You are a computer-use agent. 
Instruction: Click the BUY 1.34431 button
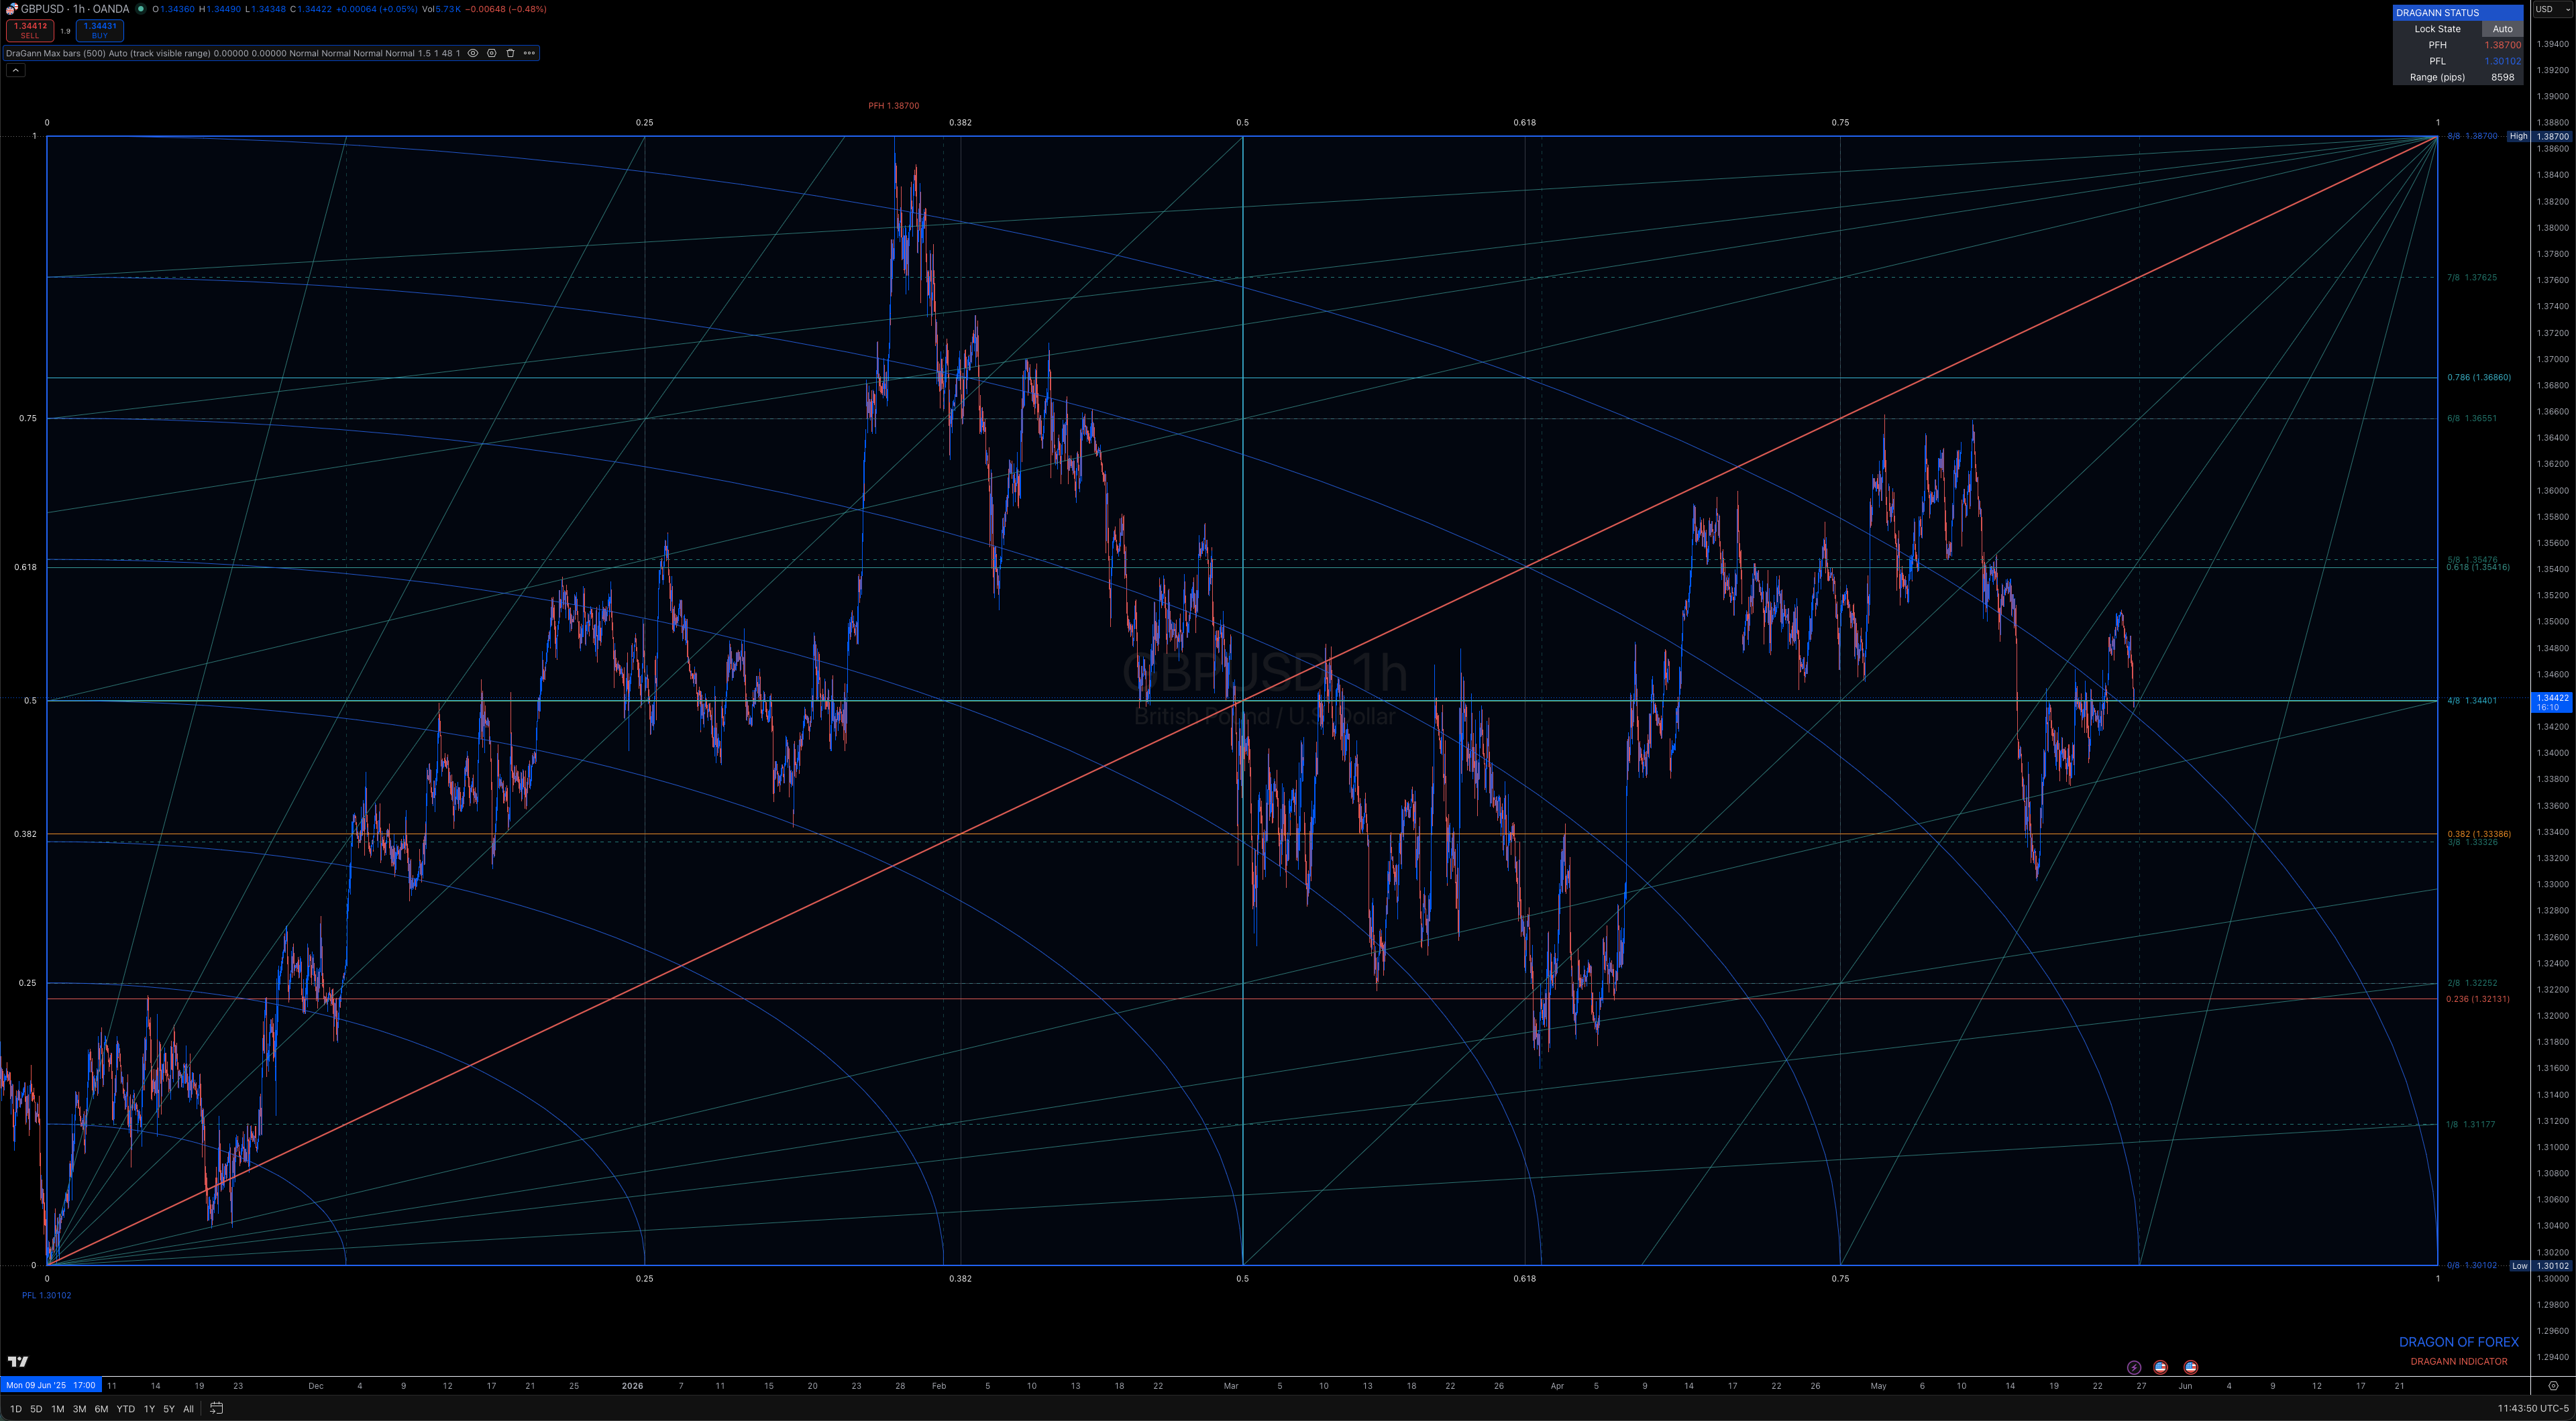pyautogui.click(x=99, y=31)
